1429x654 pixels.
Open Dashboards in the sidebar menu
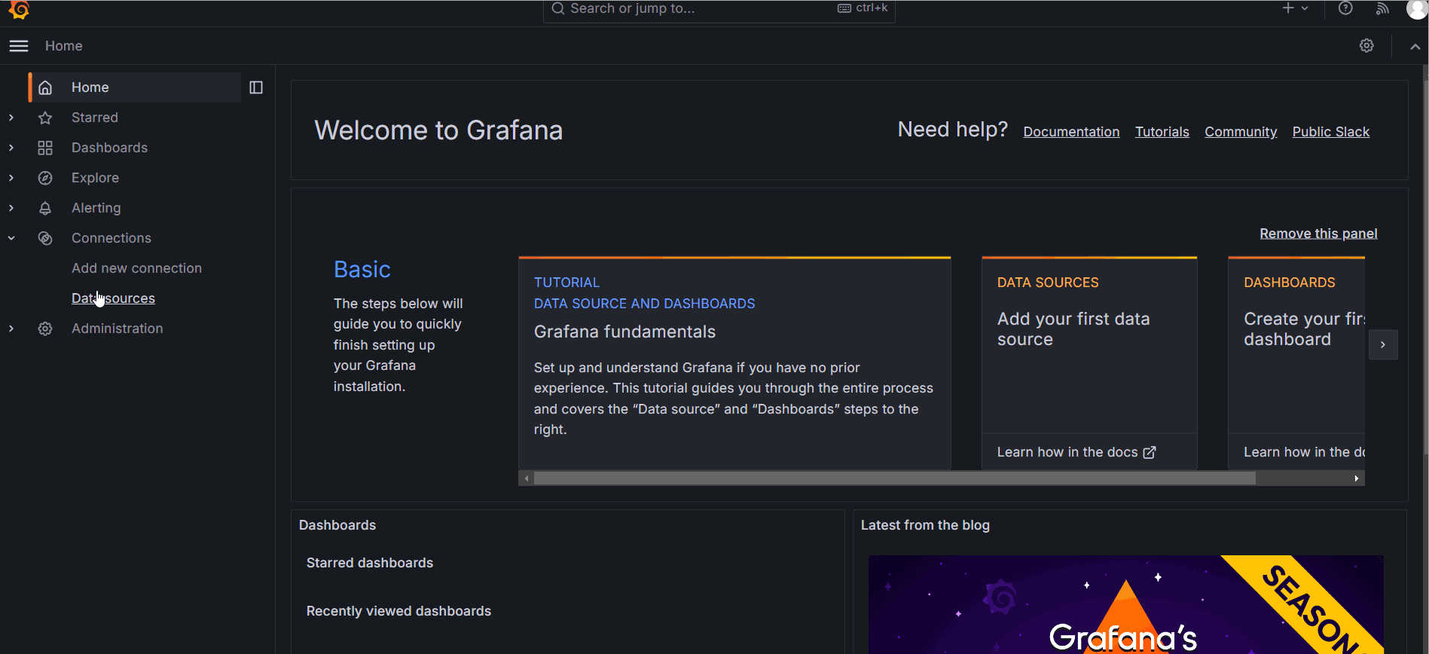(x=109, y=148)
